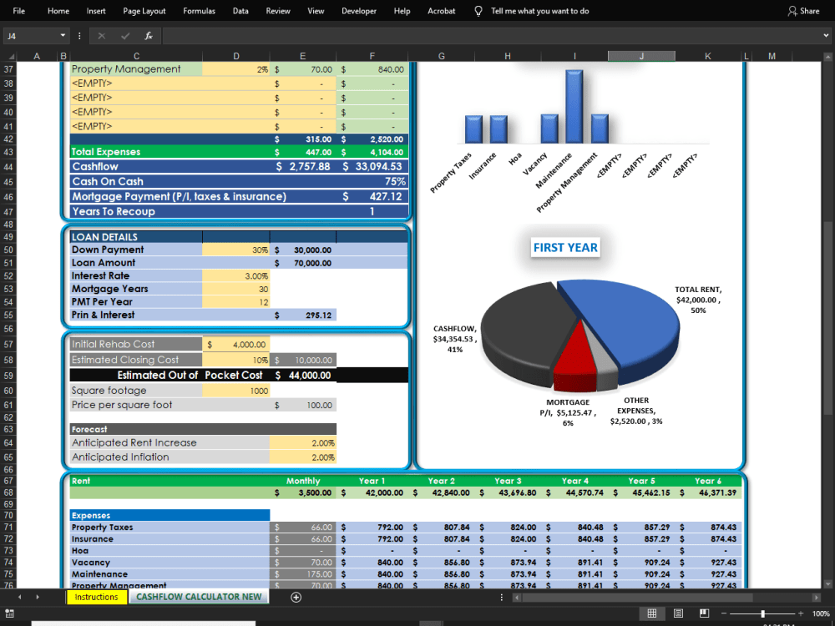
Task: Click the Excel icon in the bottom-left corner
Action: pyautogui.click(x=11, y=613)
